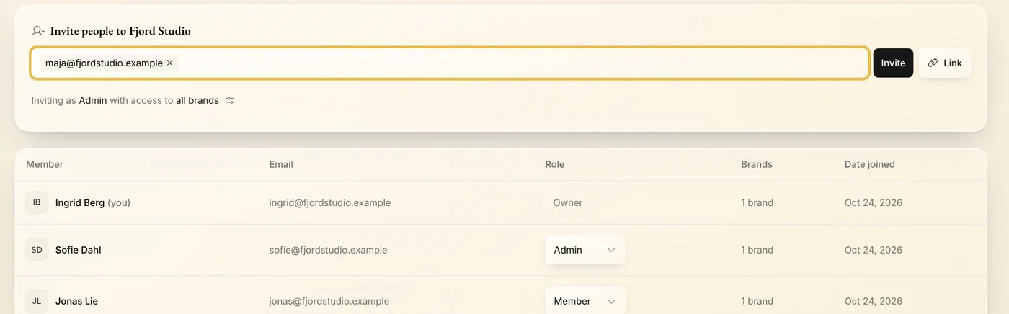
Task: Click the all brands access text
Action: point(197,101)
